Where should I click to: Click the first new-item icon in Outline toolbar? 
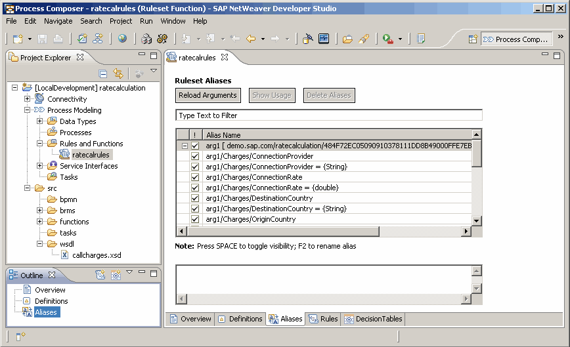pyautogui.click(x=100, y=275)
